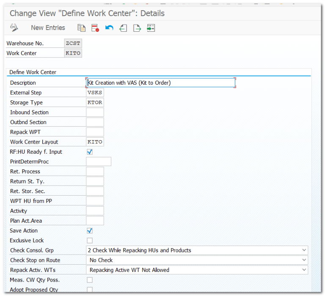Viewport: 325px width, 296px height.
Task: Select the External Step field VSKS
Action: (95, 92)
